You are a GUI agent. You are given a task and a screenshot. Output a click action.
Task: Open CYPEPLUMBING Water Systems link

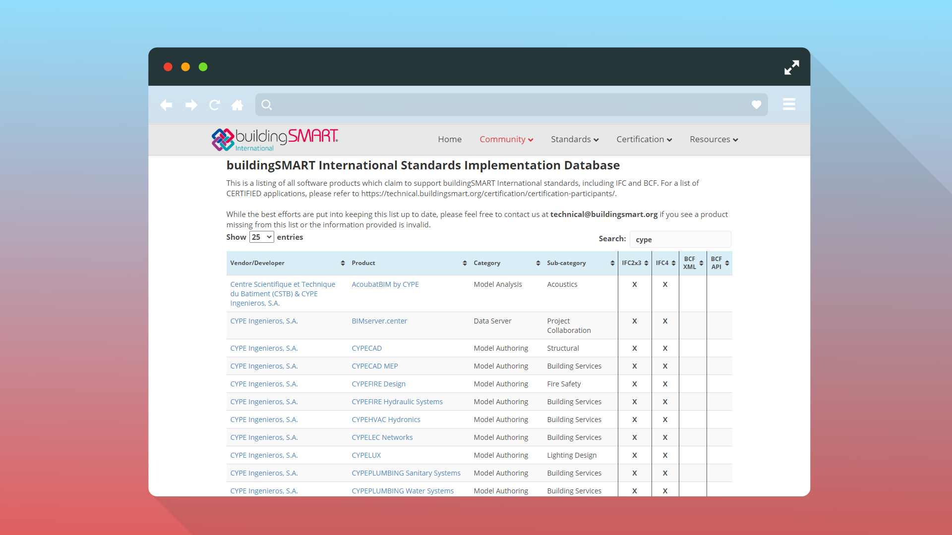click(403, 491)
